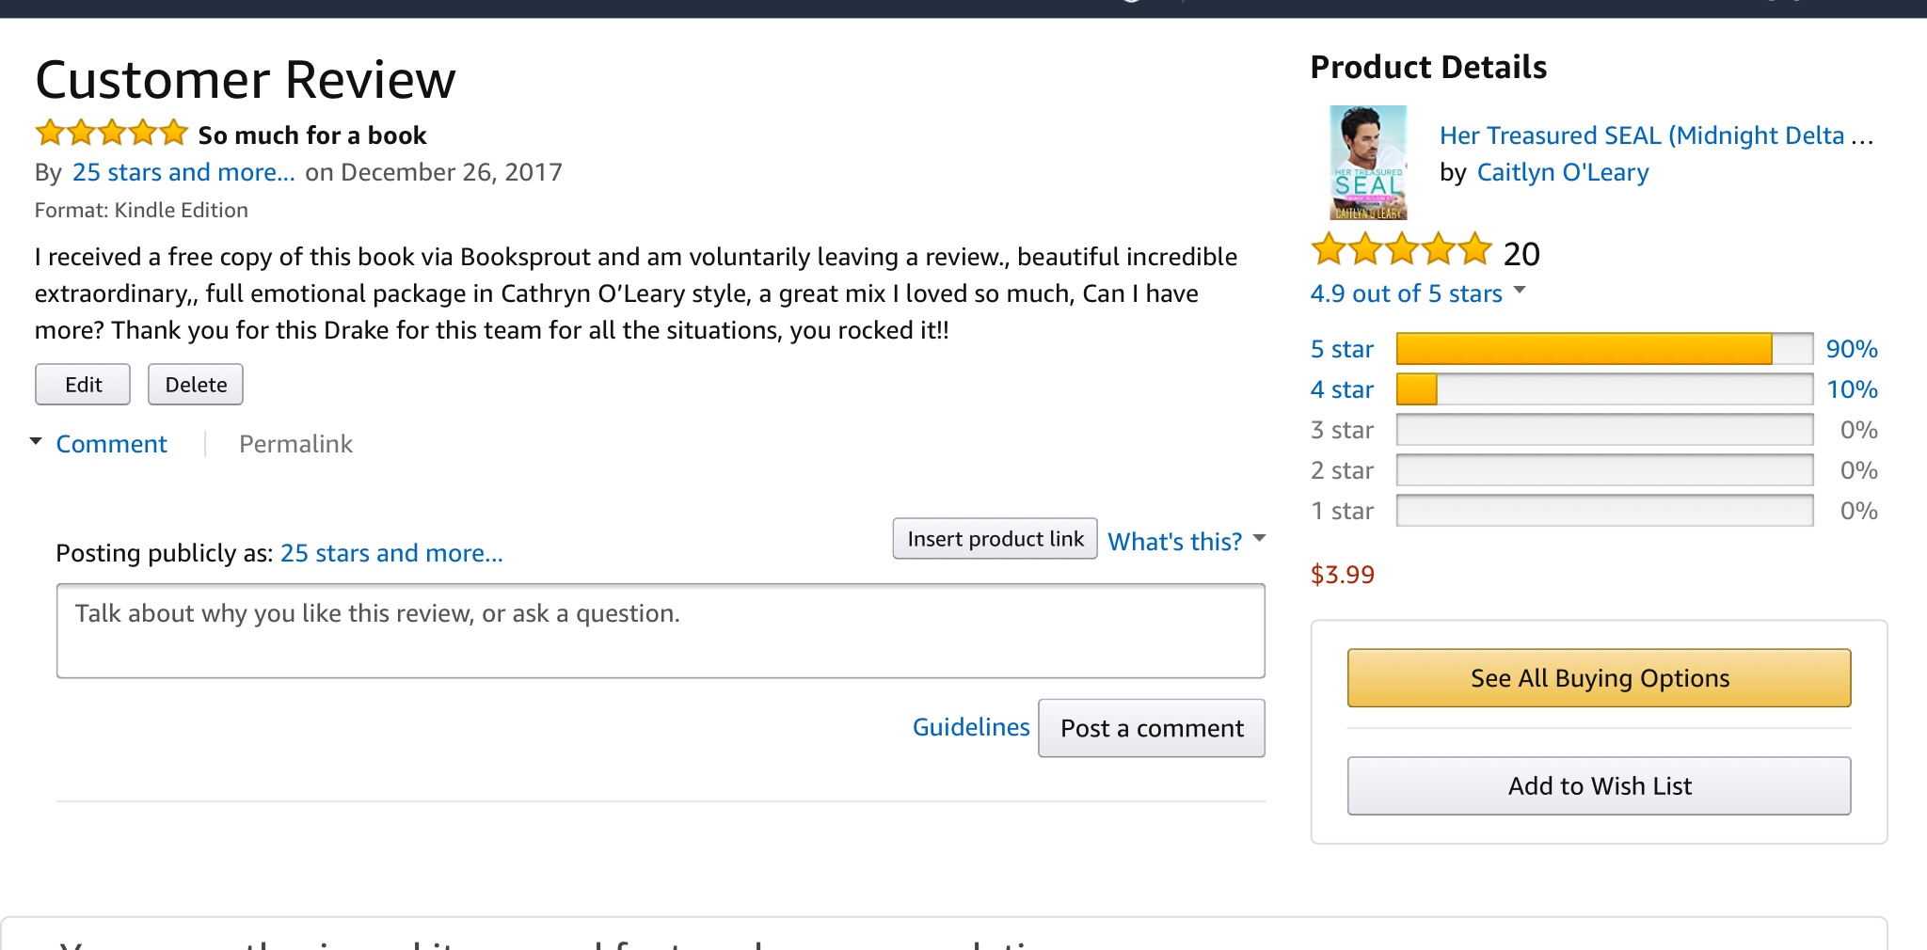The width and height of the screenshot is (1927, 950).
Task: Open the comment Guidelines link
Action: coord(970,727)
